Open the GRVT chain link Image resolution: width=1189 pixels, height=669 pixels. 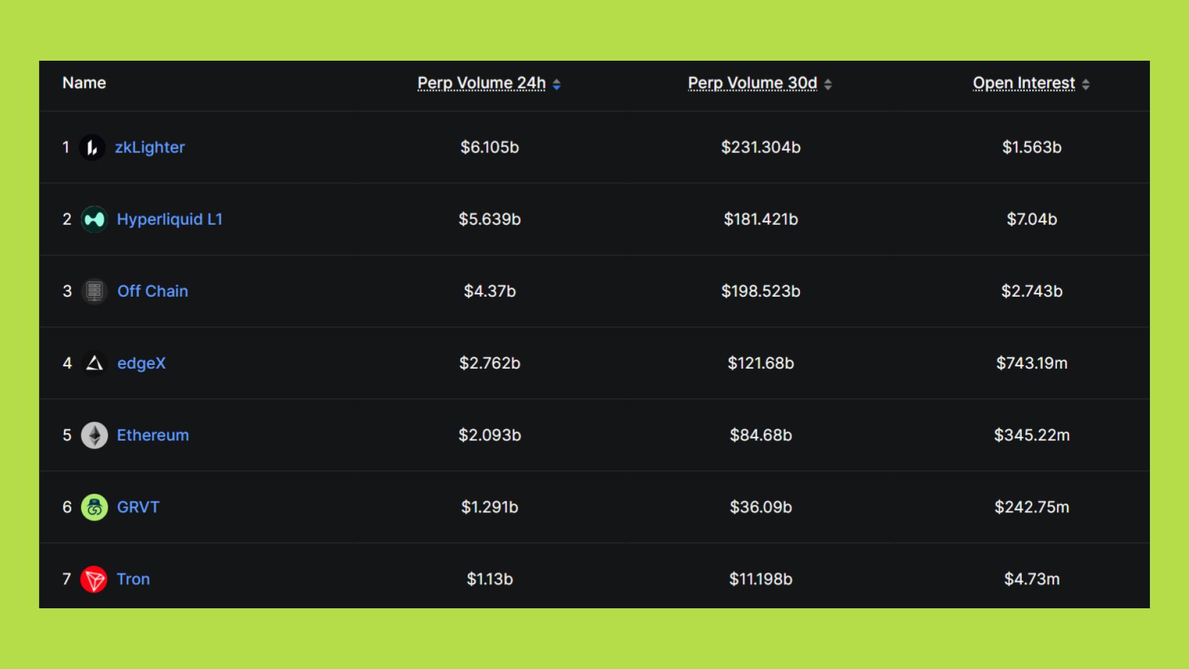[x=138, y=507]
